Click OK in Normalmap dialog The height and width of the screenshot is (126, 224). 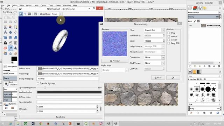tap(173, 78)
